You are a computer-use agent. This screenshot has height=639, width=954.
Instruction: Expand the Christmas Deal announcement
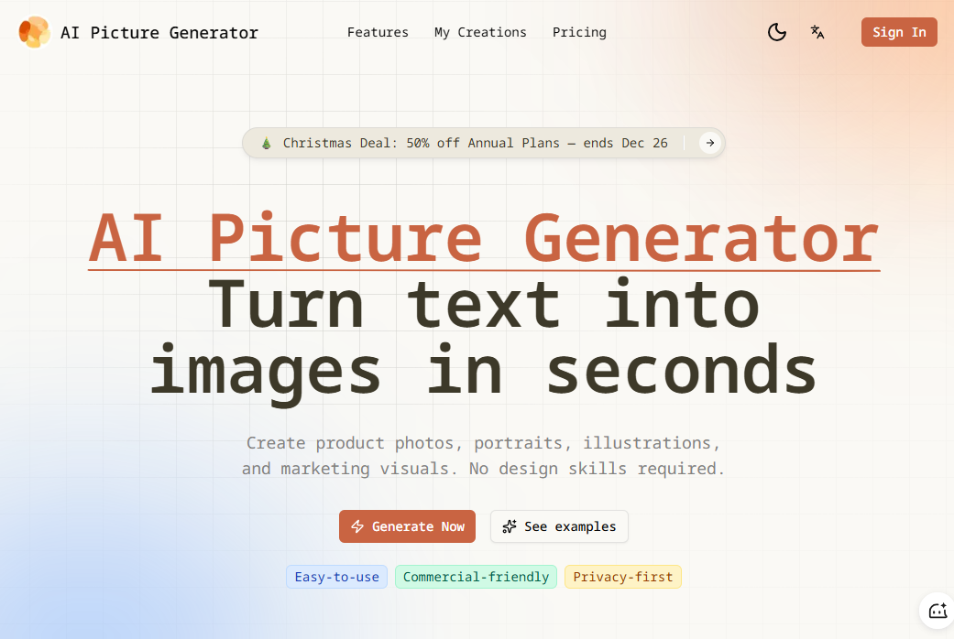click(x=483, y=143)
